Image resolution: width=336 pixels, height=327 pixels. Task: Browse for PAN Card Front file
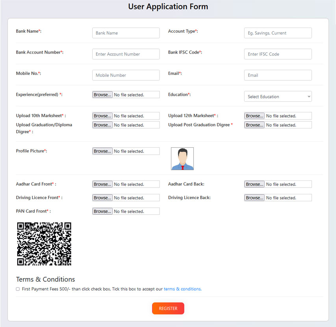[x=102, y=212]
